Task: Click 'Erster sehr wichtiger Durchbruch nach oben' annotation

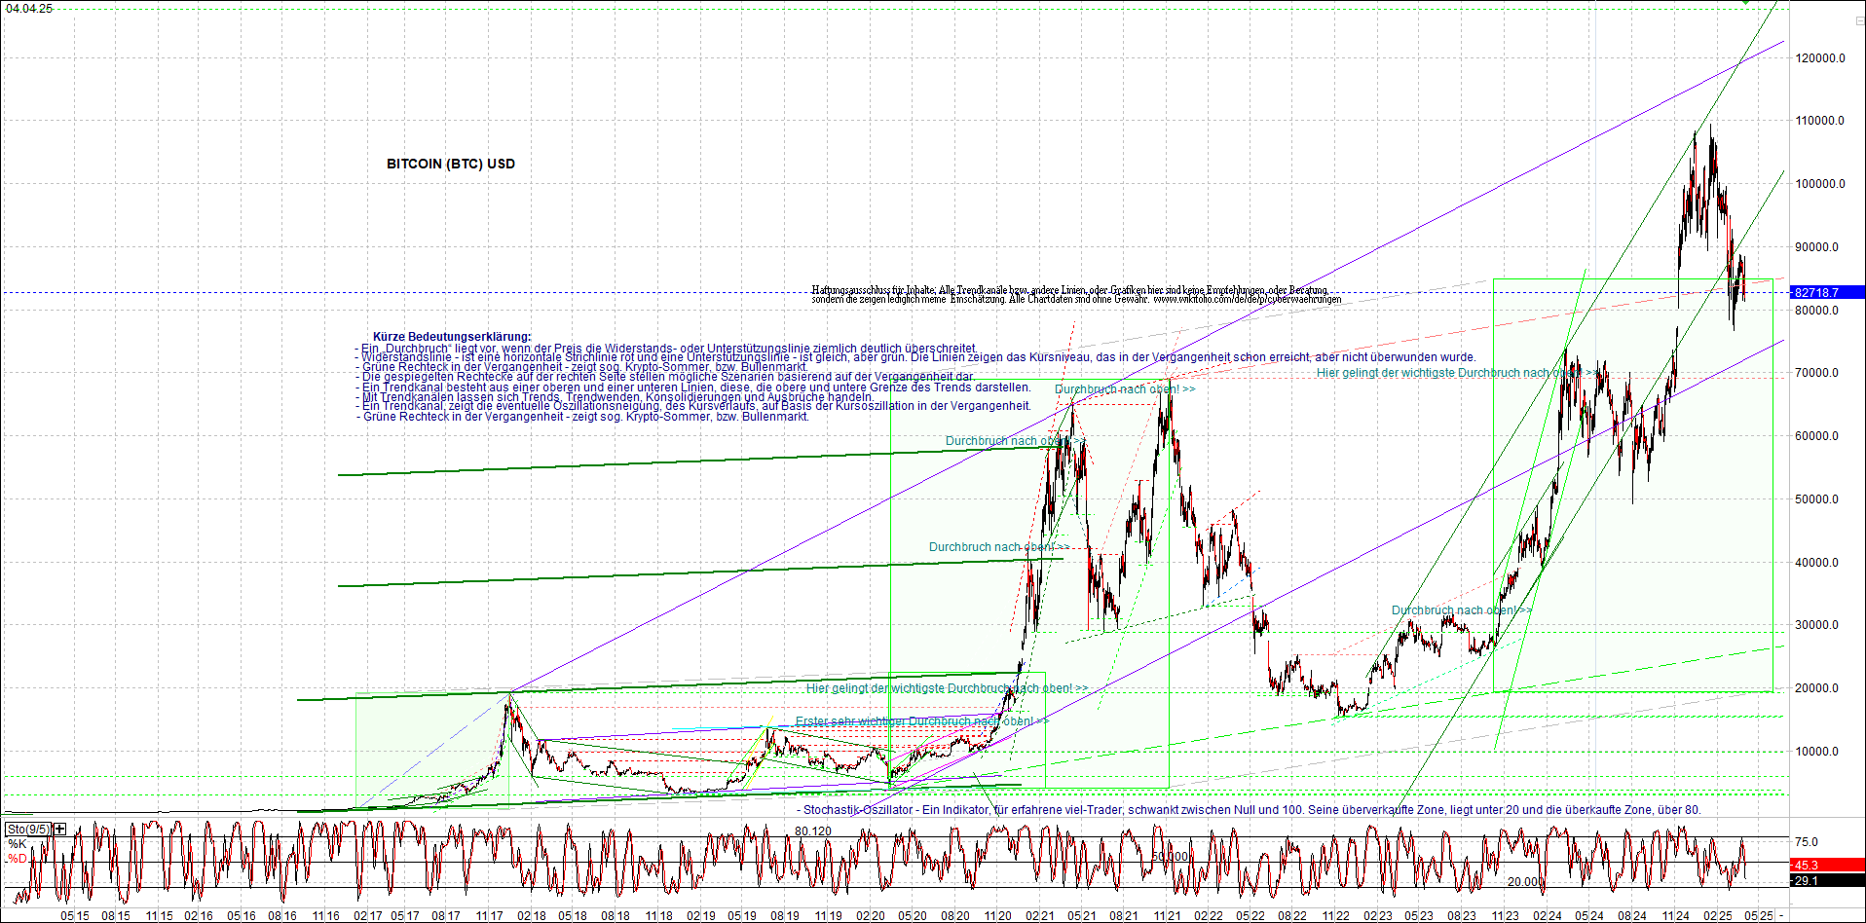Action: (x=921, y=721)
